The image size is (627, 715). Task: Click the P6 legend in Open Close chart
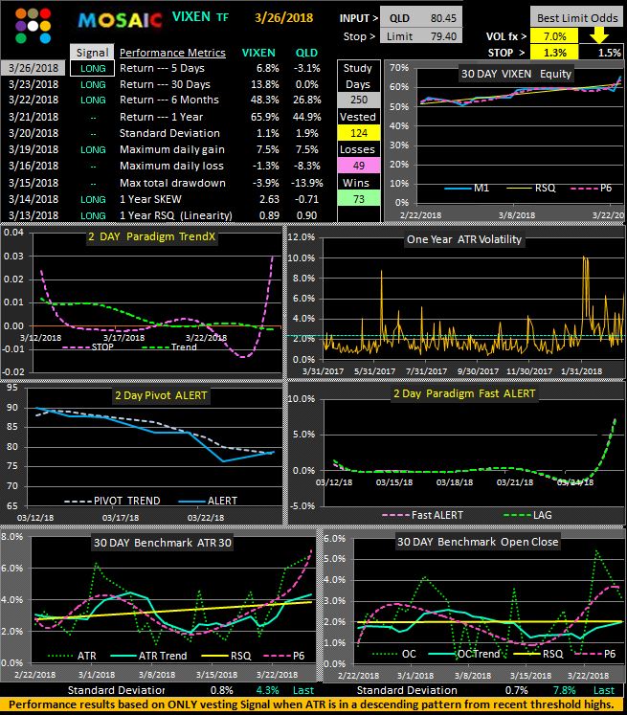[595, 654]
